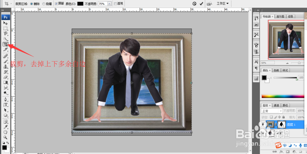This screenshot has height=154, width=307.
Task: Toggle lock image pixels in Layers panel
Action: click(x=275, y=117)
